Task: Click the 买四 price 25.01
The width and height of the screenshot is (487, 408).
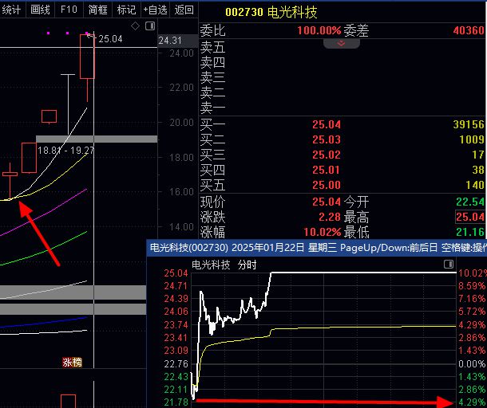Action: coord(327,170)
